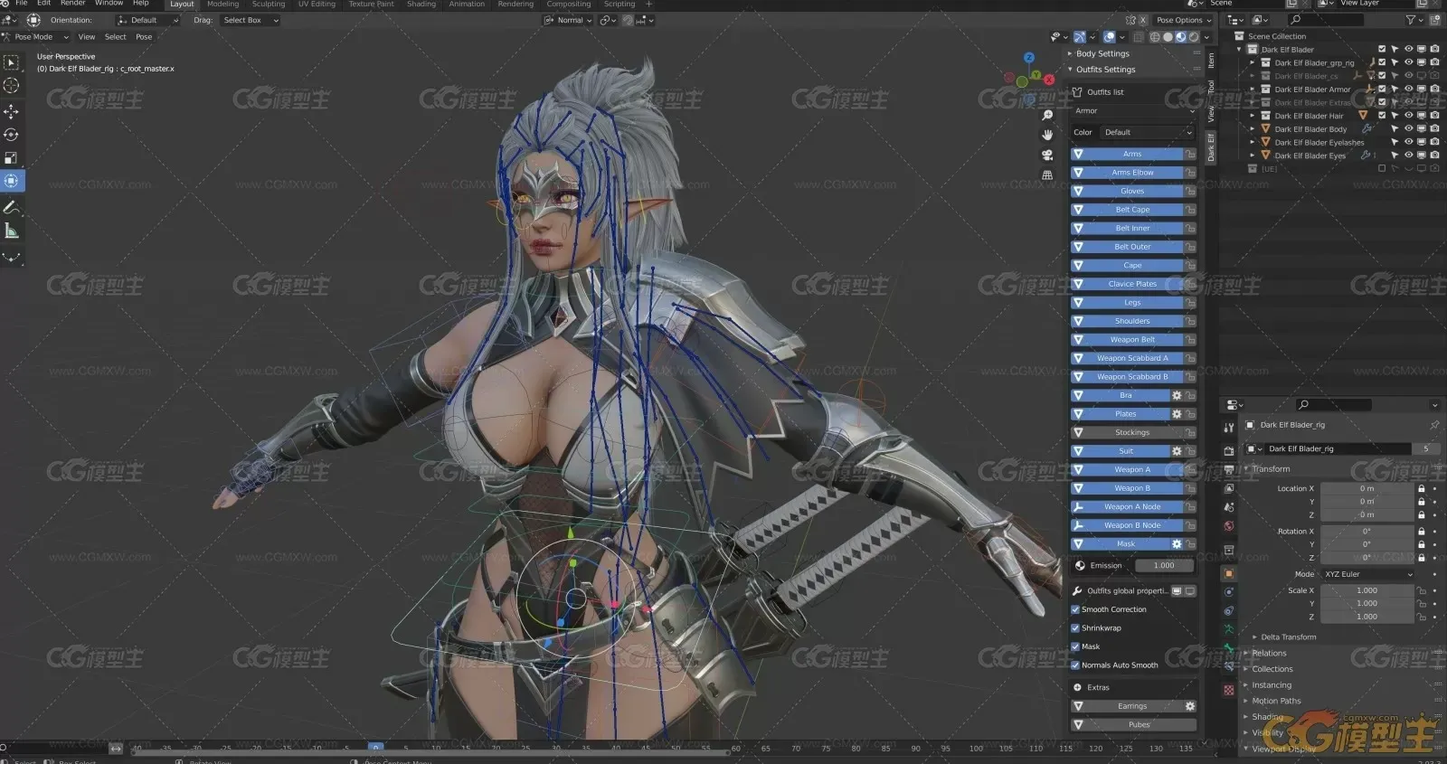Toggle camera view with the camera gizmo
Image resolution: width=1447 pixels, height=764 pixels.
click(1047, 155)
